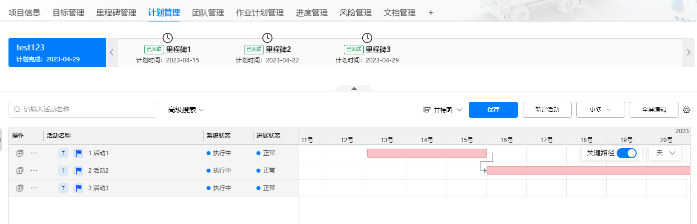The width and height of the screenshot is (697, 224).
Task: Click the 新建活动 button
Action: (547, 110)
